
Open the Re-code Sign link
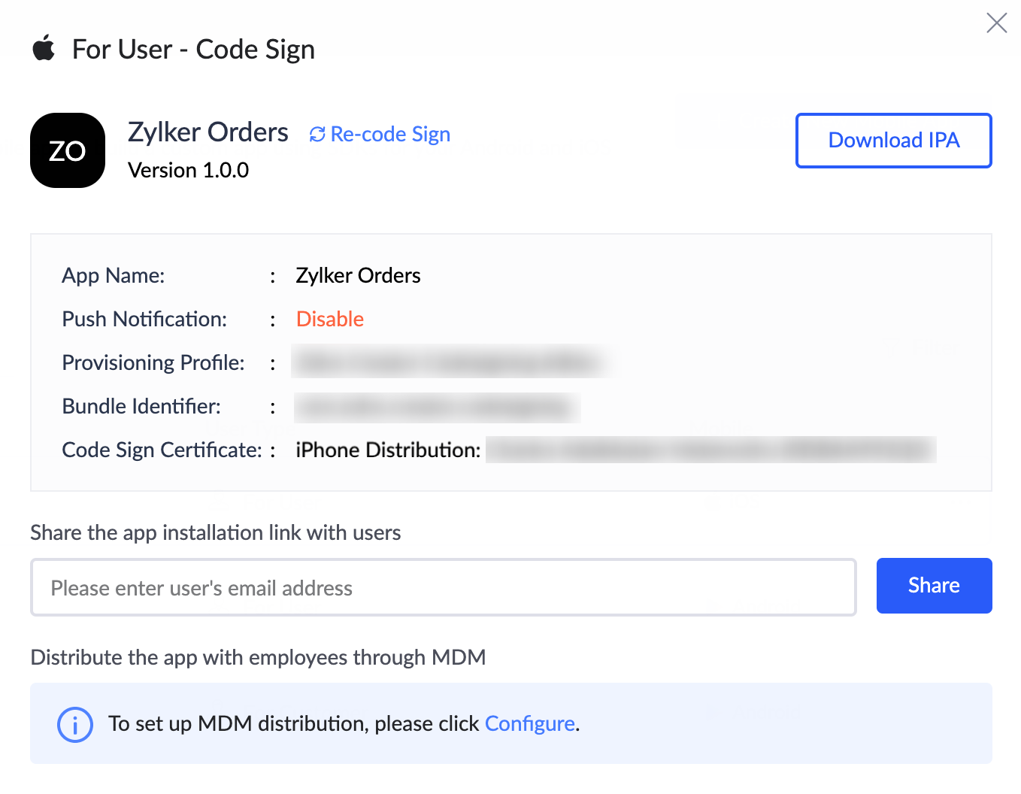tap(389, 135)
